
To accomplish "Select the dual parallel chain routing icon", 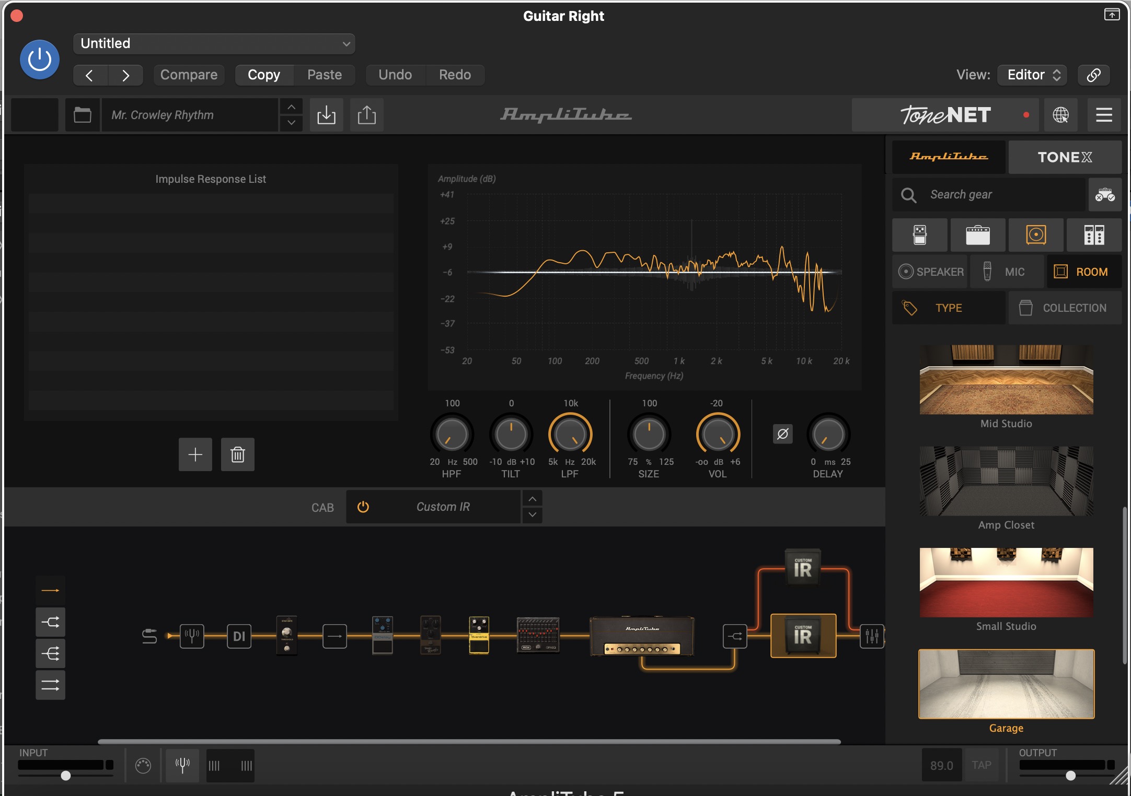I will pyautogui.click(x=51, y=685).
